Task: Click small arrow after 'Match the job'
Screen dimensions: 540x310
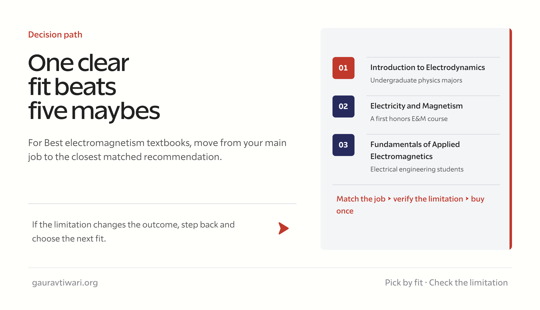Action: 389,199
